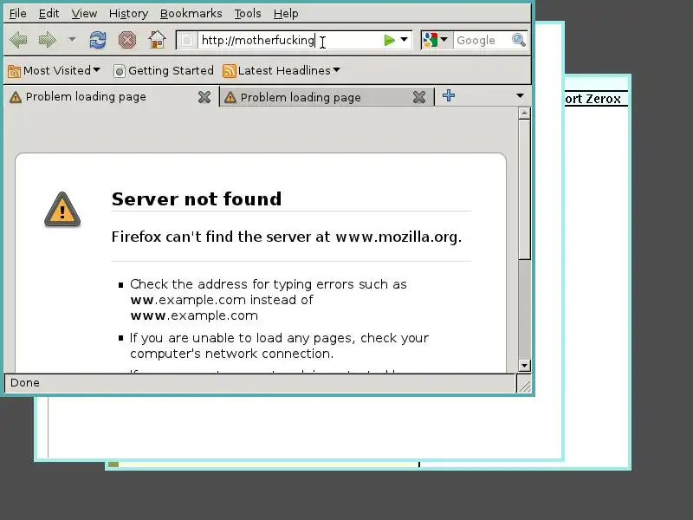The width and height of the screenshot is (693, 520).
Task: Click the Back arrow navigation button
Action: click(x=18, y=40)
